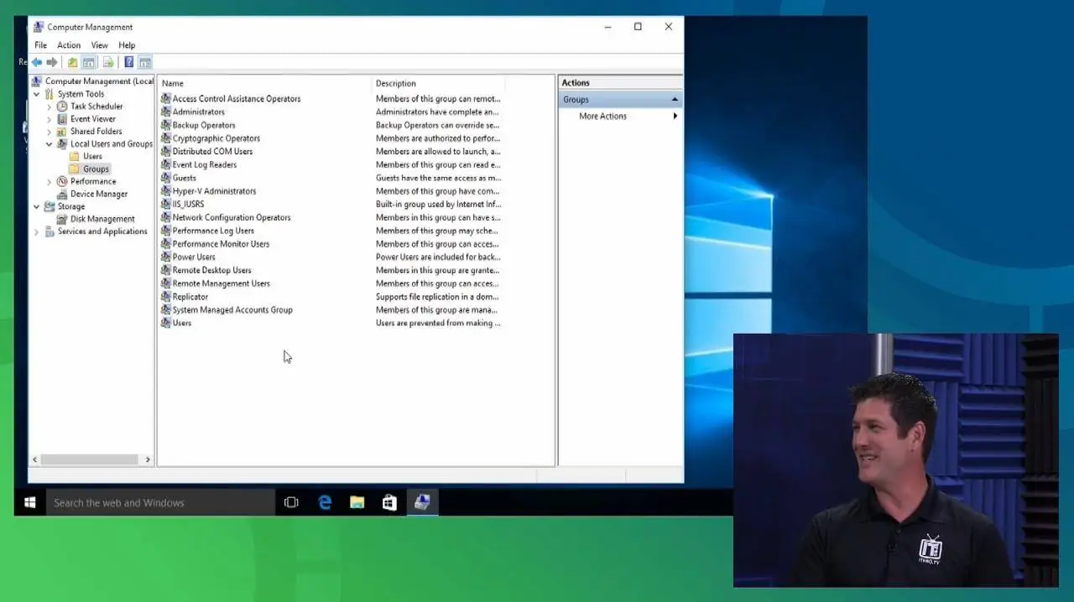
Task: Select 'System Managed Accounts Group' row
Action: pyautogui.click(x=232, y=310)
